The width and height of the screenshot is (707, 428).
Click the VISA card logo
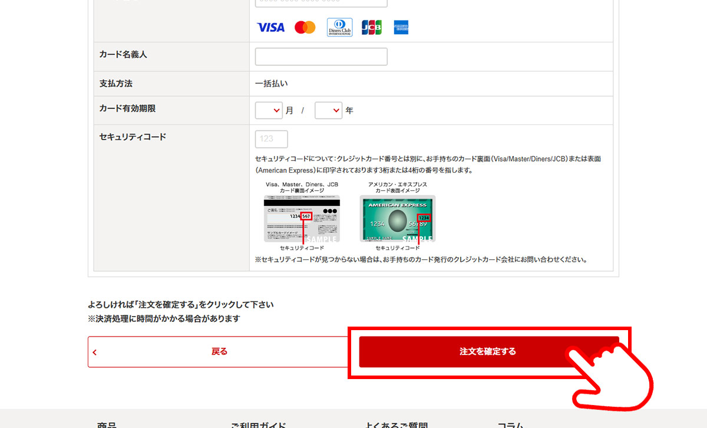tap(270, 27)
